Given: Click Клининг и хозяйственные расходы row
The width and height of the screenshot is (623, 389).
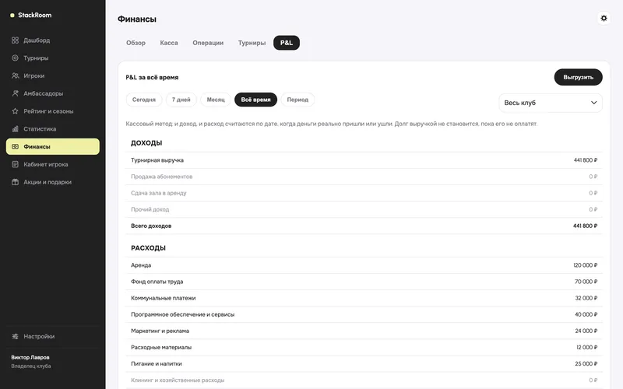Looking at the screenshot, I should tap(364, 380).
